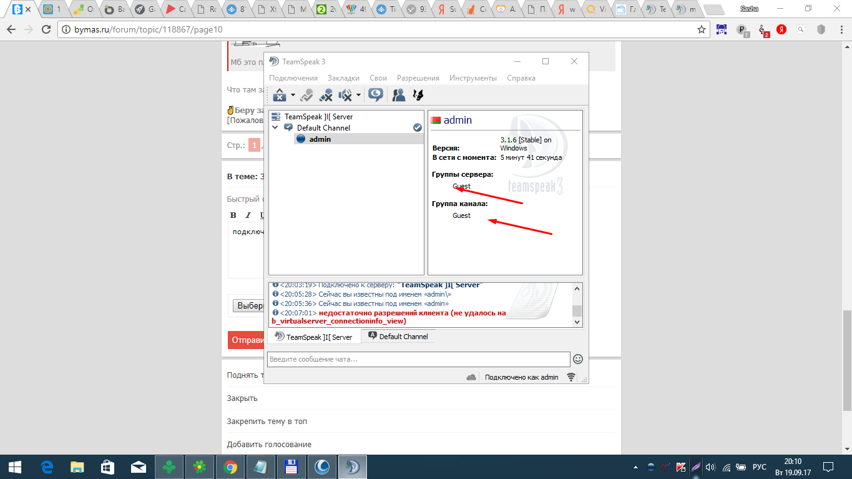Click the italic I formatting button on forum
Viewport: 852px width, 479px height.
[248, 215]
